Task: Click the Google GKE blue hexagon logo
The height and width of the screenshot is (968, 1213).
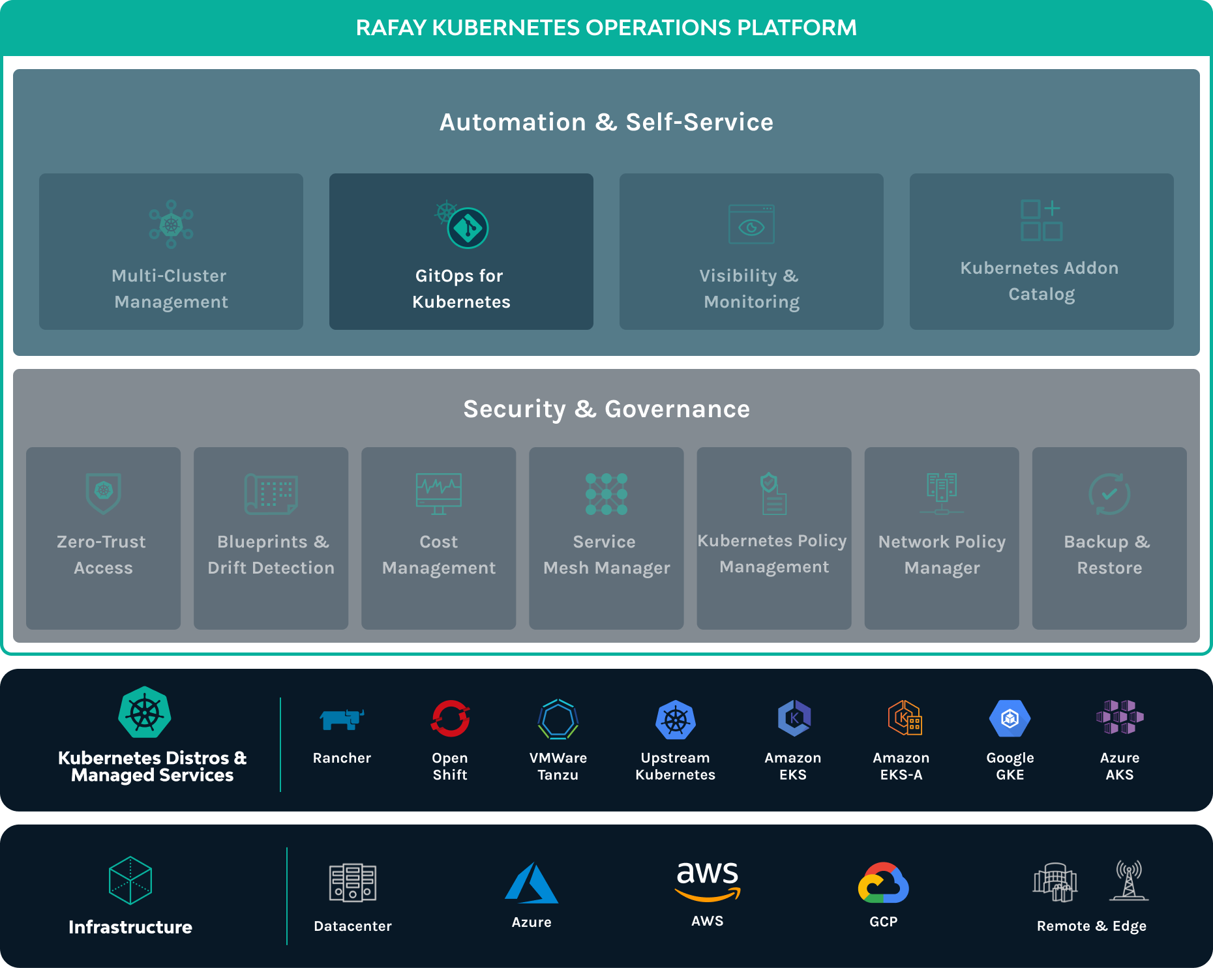Action: (x=1010, y=718)
